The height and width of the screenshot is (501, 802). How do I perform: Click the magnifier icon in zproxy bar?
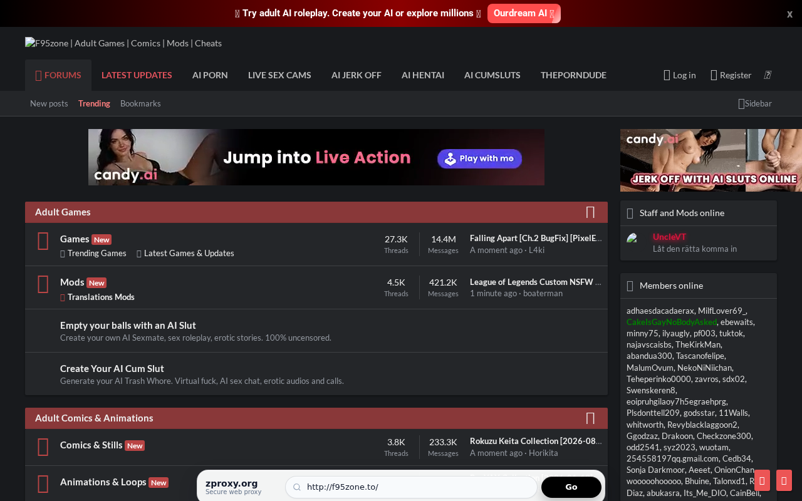[x=297, y=487]
